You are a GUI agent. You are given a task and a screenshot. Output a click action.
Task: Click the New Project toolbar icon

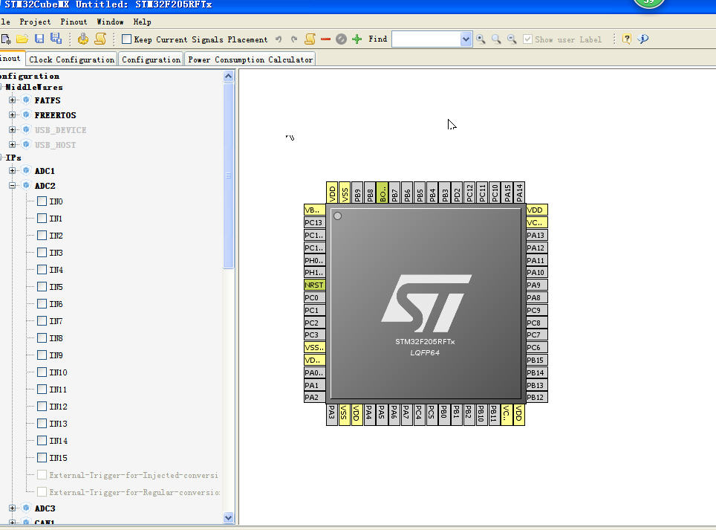click(x=5, y=39)
